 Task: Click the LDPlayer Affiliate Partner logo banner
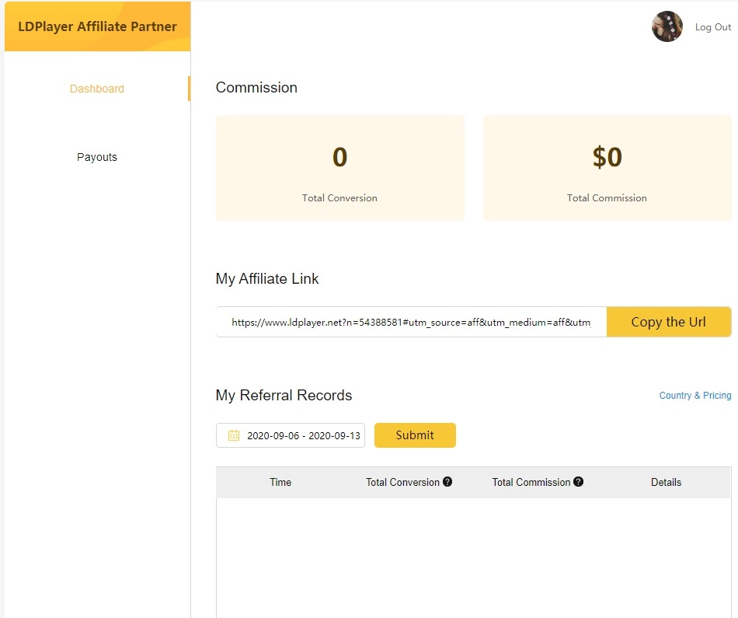click(97, 26)
